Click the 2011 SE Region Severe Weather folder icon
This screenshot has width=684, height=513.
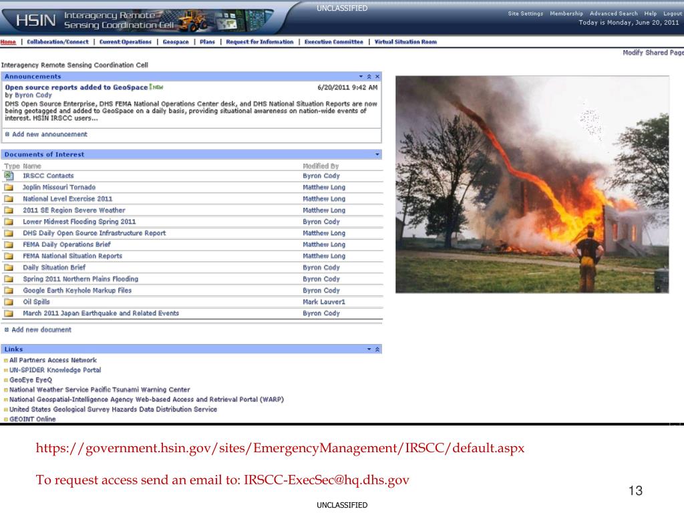click(9, 210)
